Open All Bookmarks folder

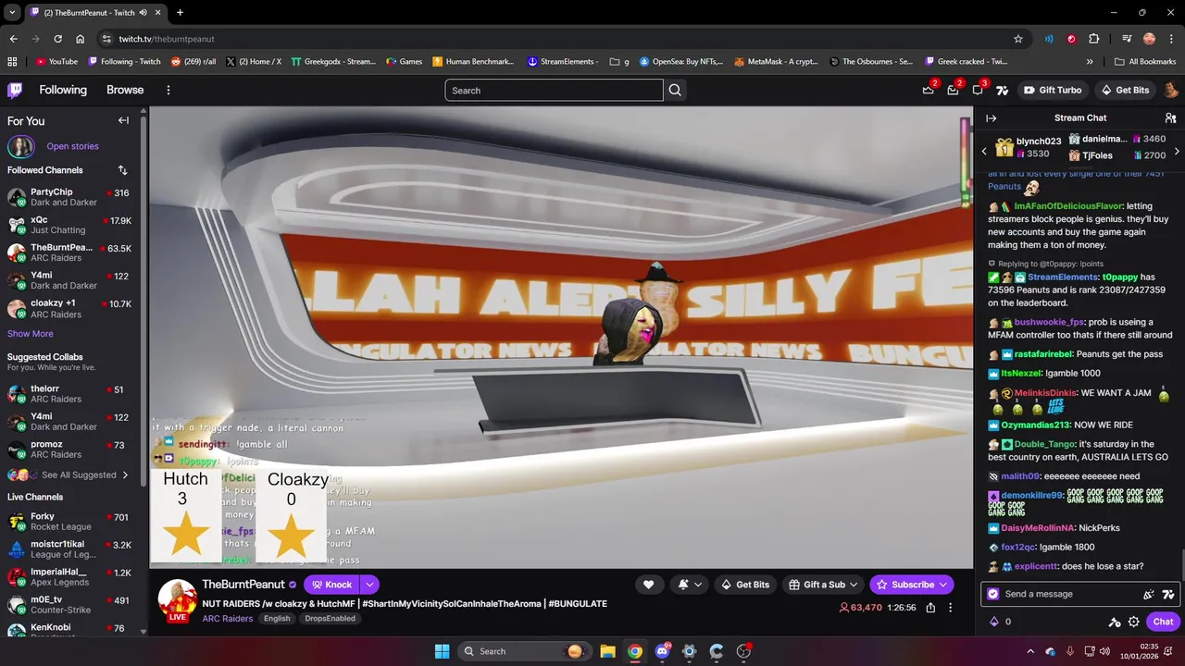click(1145, 62)
